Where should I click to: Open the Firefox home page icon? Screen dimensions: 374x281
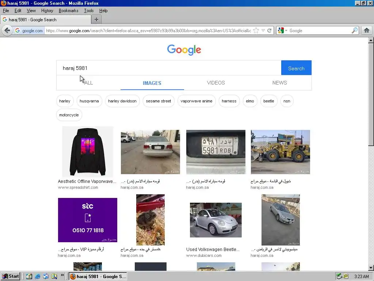coord(367,31)
